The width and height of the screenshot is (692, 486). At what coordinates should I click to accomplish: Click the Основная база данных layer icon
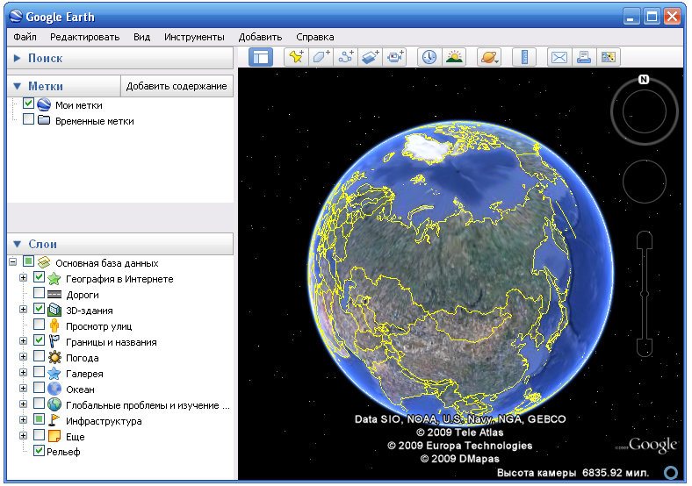(x=44, y=262)
